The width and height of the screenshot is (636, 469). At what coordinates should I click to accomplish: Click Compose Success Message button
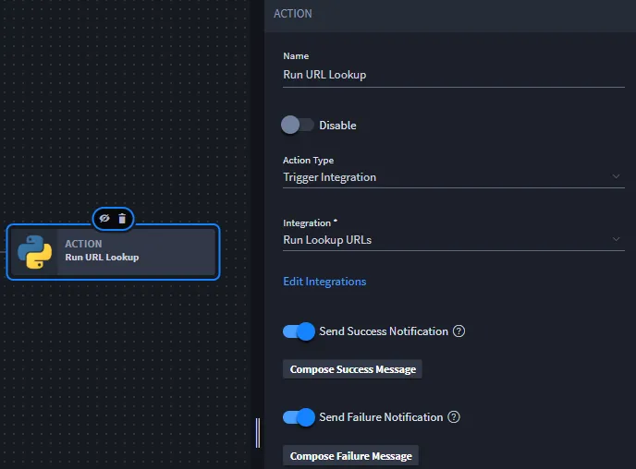(x=352, y=369)
